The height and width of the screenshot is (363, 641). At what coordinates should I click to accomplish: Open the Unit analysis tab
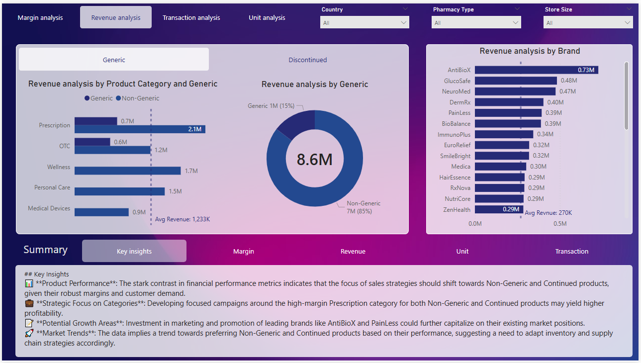click(267, 17)
